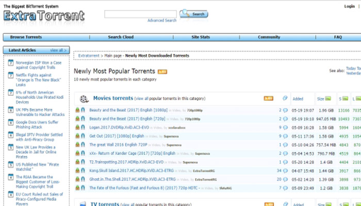Viewport: 361px width, 206px height.
Task: Open 'Logan.2017.DVDRip.XviD.AC3-EVO' torrent
Action: click(119, 127)
